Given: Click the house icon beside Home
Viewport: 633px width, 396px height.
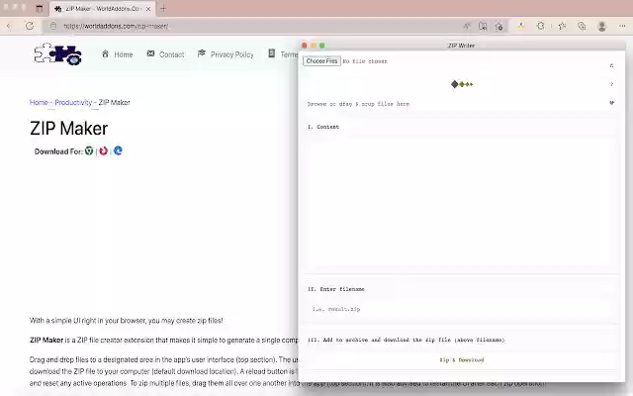Looking at the screenshot, I should pyautogui.click(x=105, y=53).
